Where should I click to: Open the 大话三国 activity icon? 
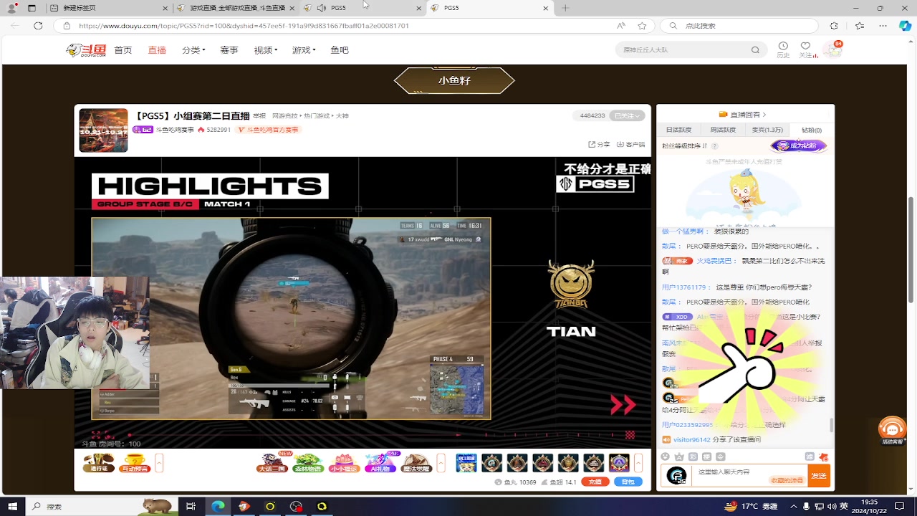[272, 463]
